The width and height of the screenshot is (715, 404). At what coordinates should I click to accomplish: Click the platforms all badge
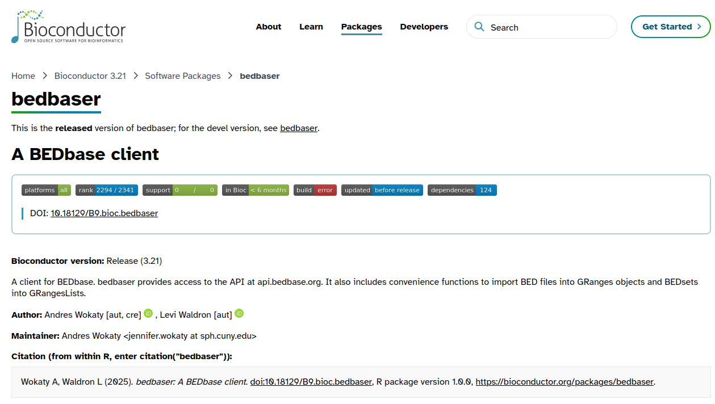pyautogui.click(x=46, y=190)
